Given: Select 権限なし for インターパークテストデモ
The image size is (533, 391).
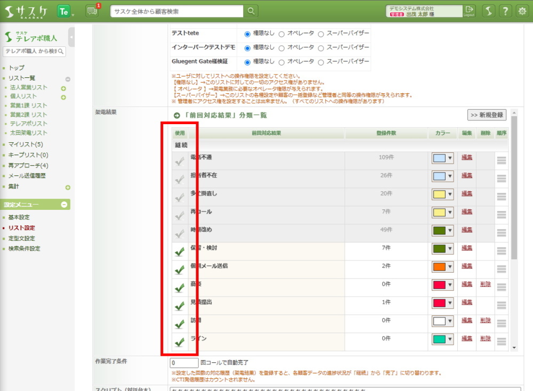Looking at the screenshot, I should coord(247,48).
